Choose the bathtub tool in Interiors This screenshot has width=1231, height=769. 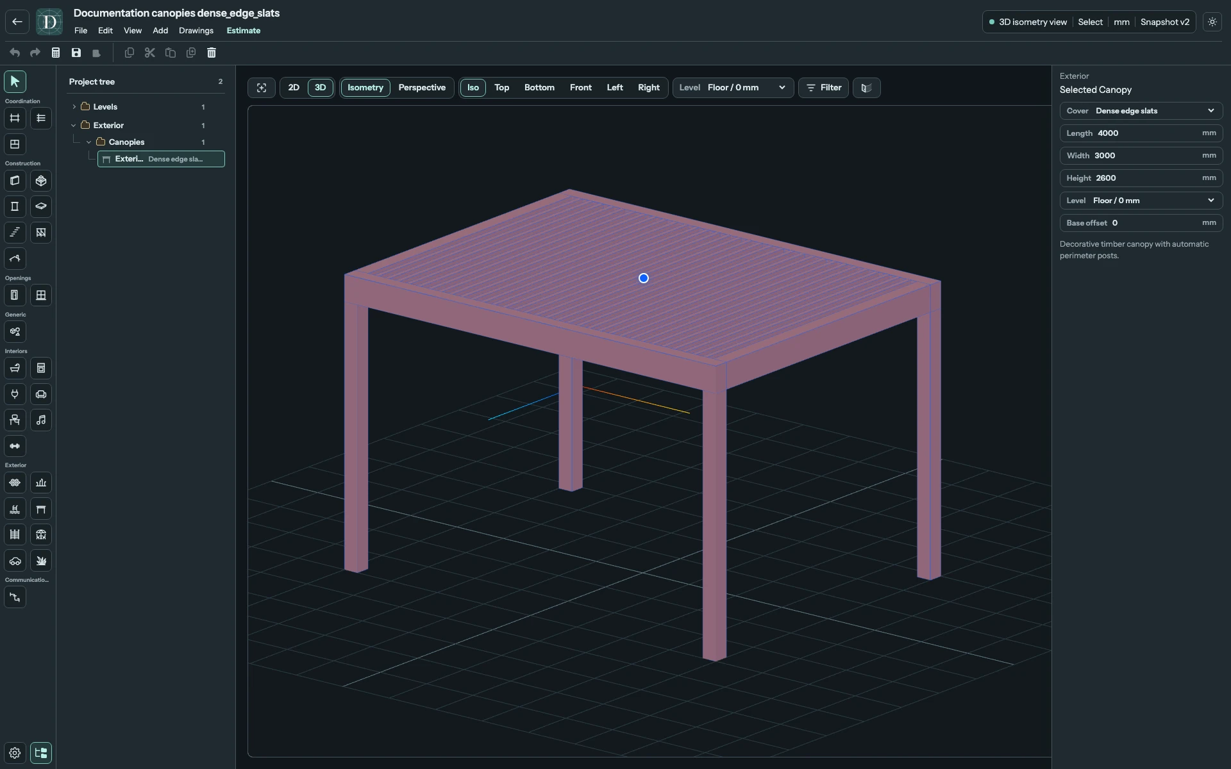(15, 368)
